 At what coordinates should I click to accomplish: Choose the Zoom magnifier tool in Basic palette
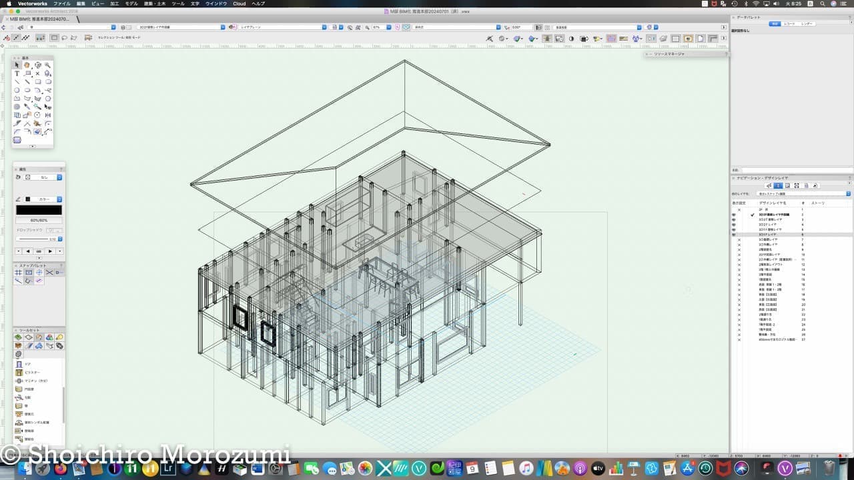tap(48, 65)
